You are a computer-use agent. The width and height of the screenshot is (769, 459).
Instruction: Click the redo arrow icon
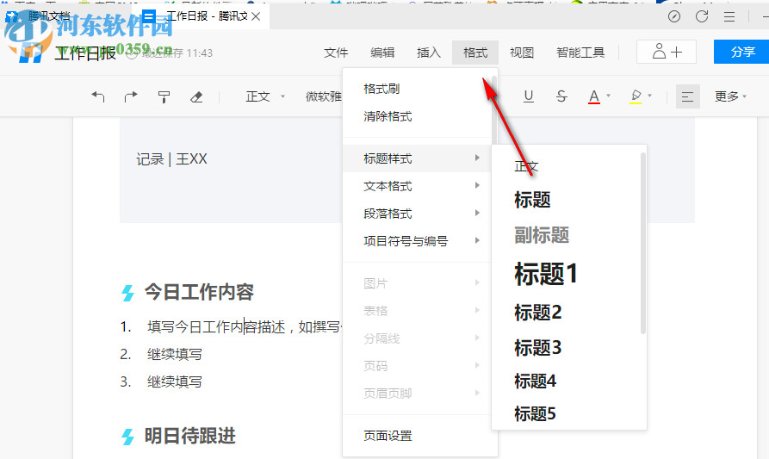tap(131, 96)
